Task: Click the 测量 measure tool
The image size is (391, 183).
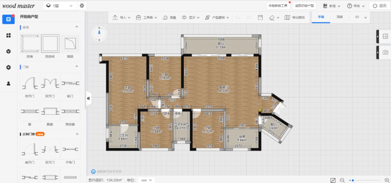Action: click(x=169, y=17)
